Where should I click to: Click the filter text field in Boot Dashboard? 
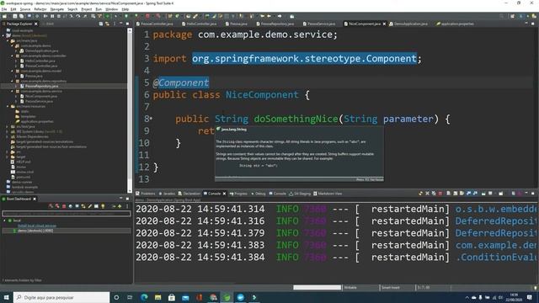(67, 213)
